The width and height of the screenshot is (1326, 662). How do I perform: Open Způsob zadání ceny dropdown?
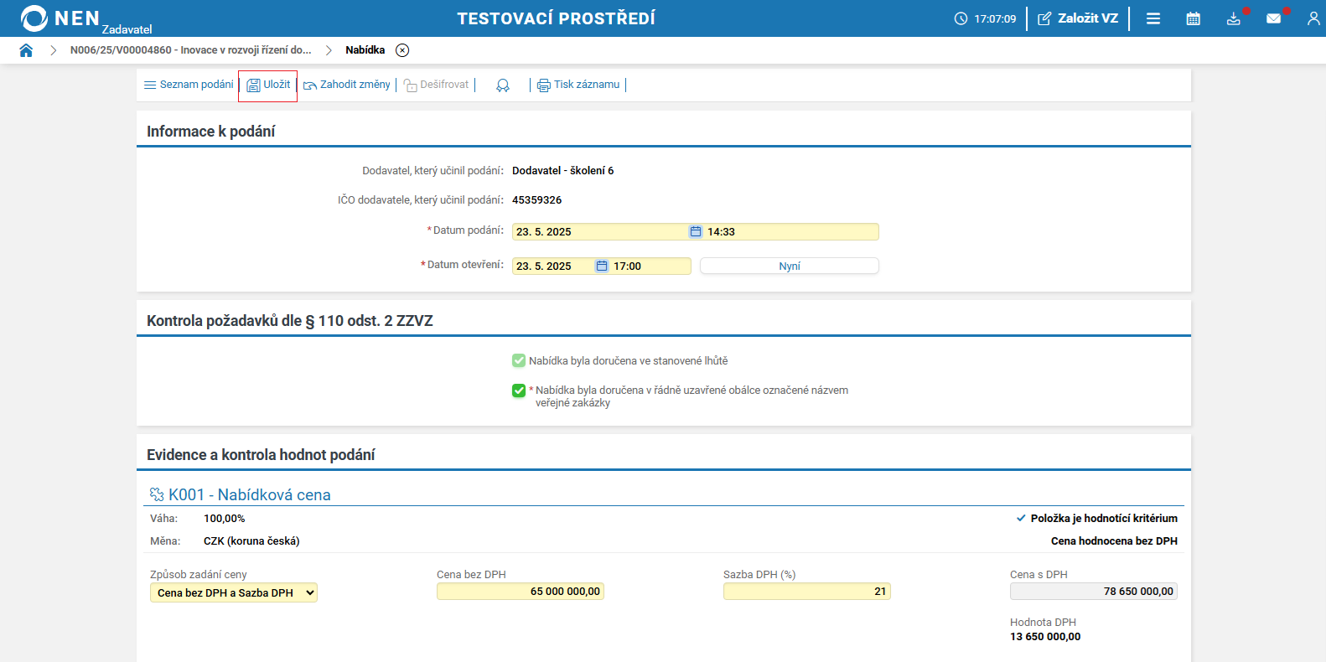(x=234, y=592)
